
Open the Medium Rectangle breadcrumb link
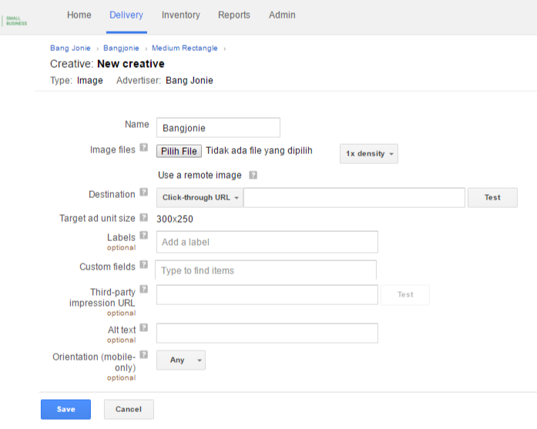(x=184, y=49)
